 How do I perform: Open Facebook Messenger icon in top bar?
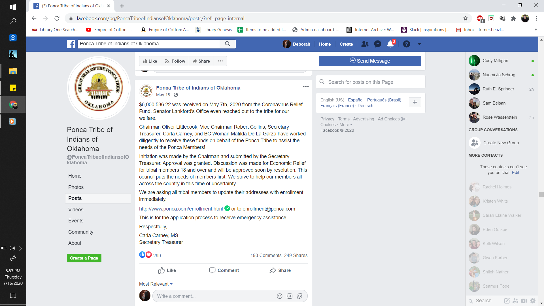(x=377, y=44)
